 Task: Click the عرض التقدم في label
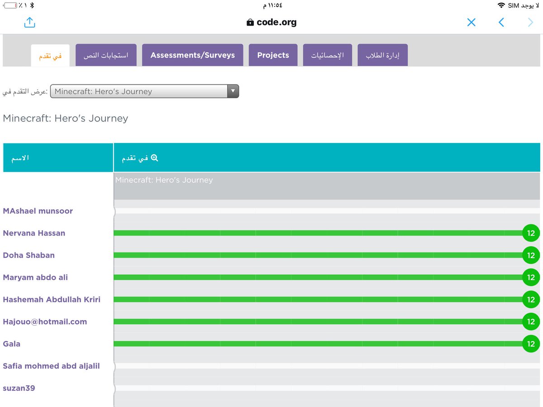[25, 91]
